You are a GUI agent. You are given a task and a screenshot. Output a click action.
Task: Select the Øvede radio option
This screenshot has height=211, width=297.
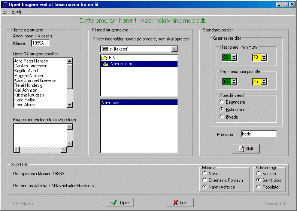[222, 117]
